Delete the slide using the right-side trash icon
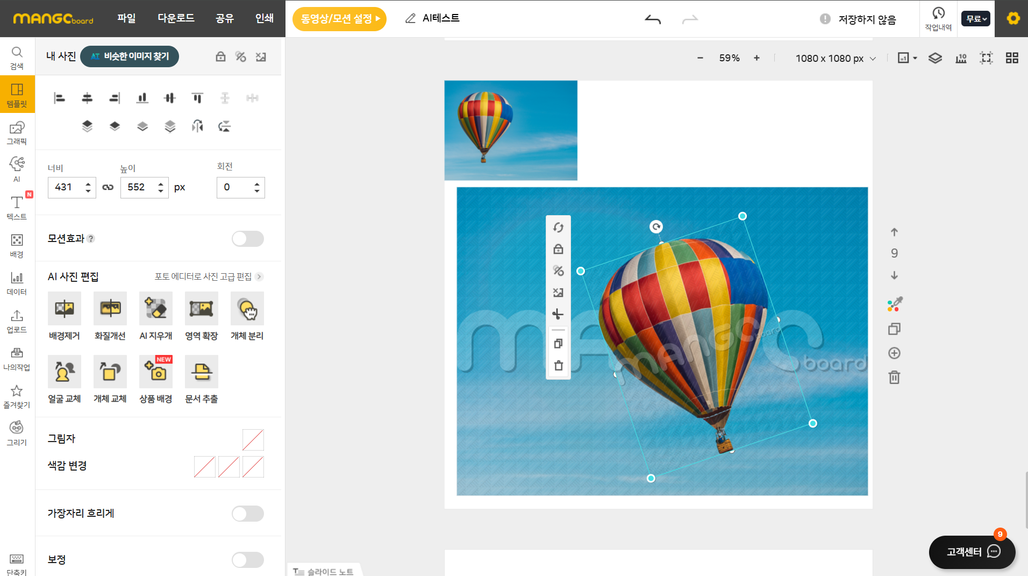Image resolution: width=1028 pixels, height=576 pixels. (894, 377)
